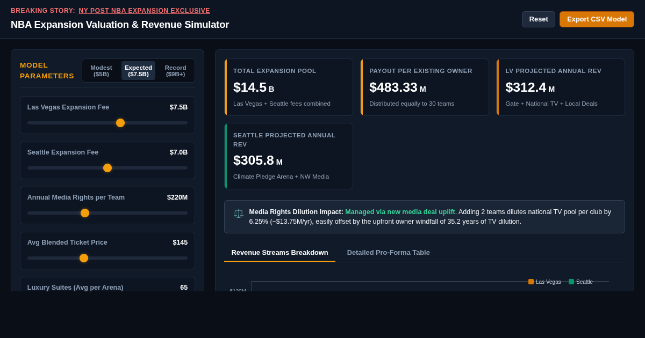645x338 pixels.
Task: Click the Las Vegas legend color square
Action: click(531, 282)
